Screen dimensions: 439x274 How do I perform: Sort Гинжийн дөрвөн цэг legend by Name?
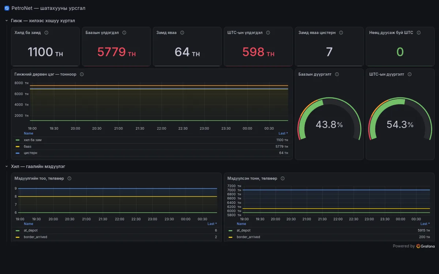29,133
